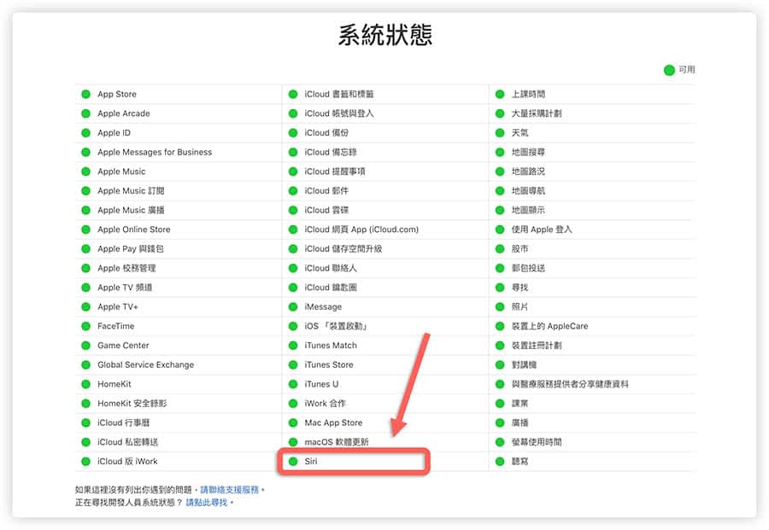Image resolution: width=769 pixels, height=530 pixels.
Task: Click the green 可用 legend dot
Action: (x=669, y=70)
